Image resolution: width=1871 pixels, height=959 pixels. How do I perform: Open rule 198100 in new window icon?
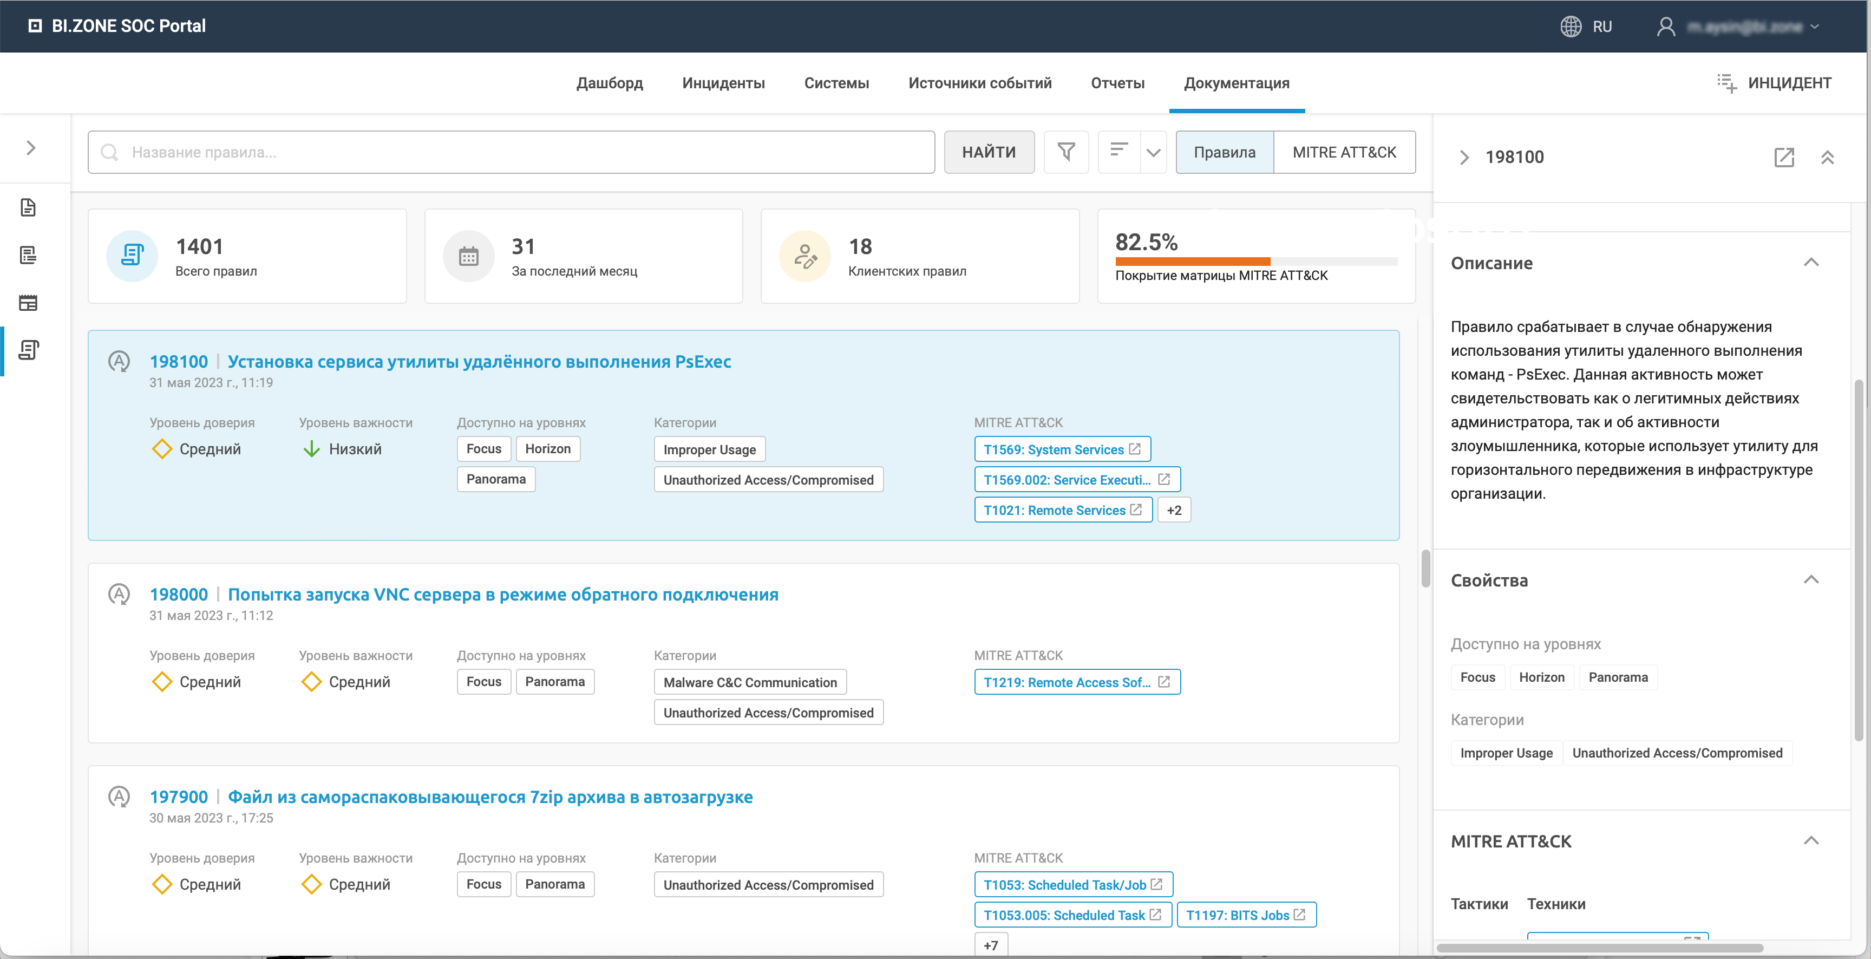coord(1784,157)
